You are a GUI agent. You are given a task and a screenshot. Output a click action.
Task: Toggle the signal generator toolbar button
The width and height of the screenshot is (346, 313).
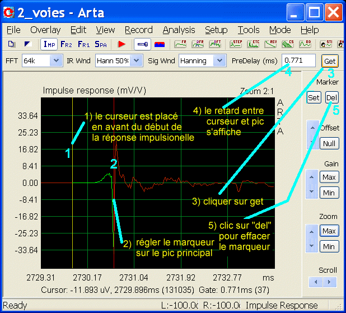tap(143, 44)
